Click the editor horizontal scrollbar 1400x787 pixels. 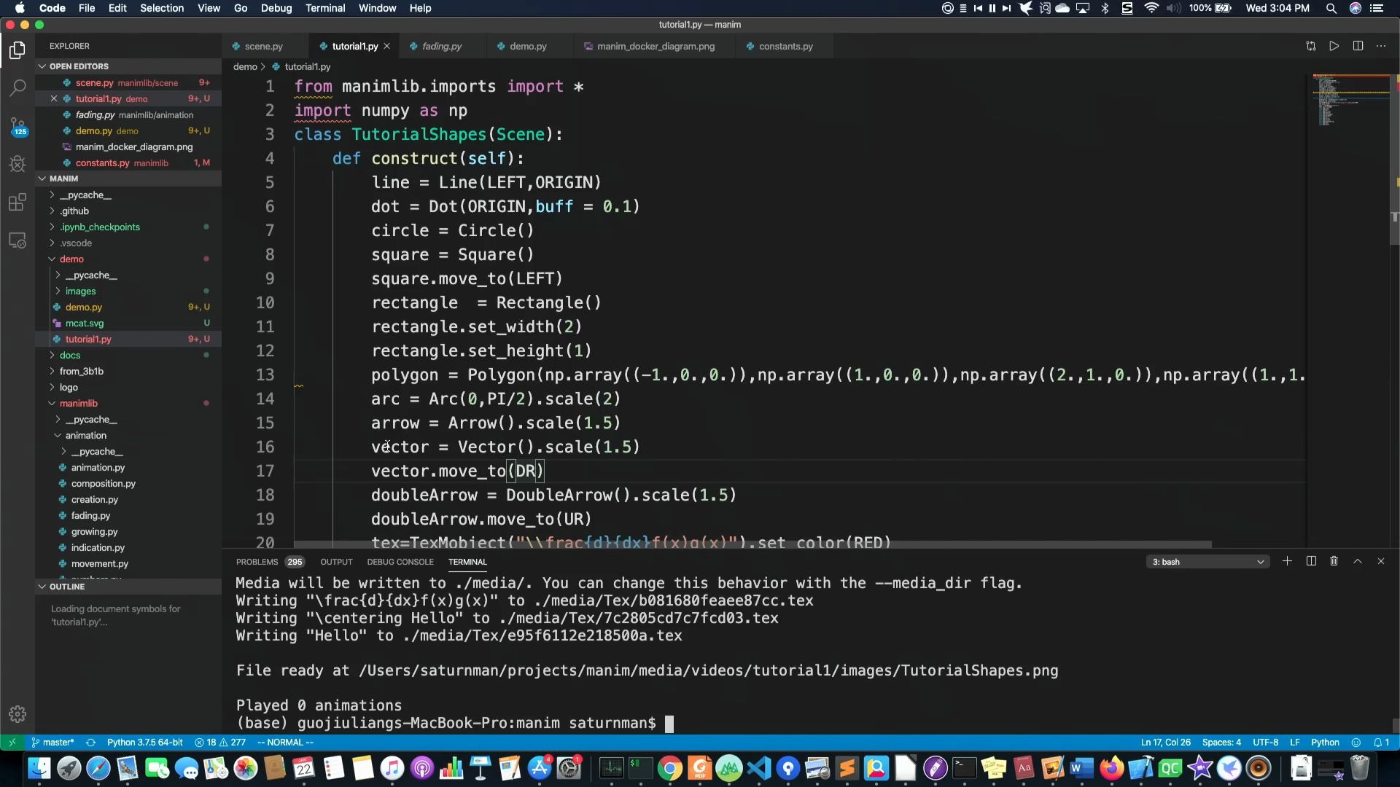click(x=752, y=544)
